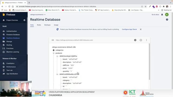The image size is (173, 97).
Task: Go back in browser history
Action: coord(2,6)
